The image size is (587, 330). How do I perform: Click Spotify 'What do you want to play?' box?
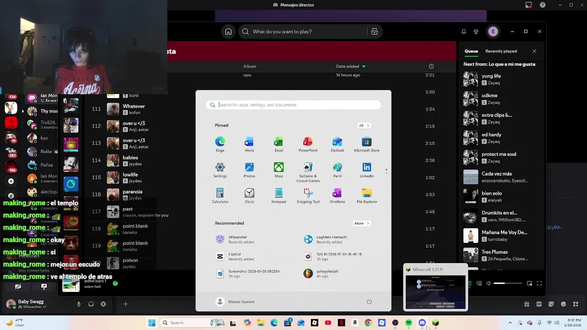coord(303,32)
